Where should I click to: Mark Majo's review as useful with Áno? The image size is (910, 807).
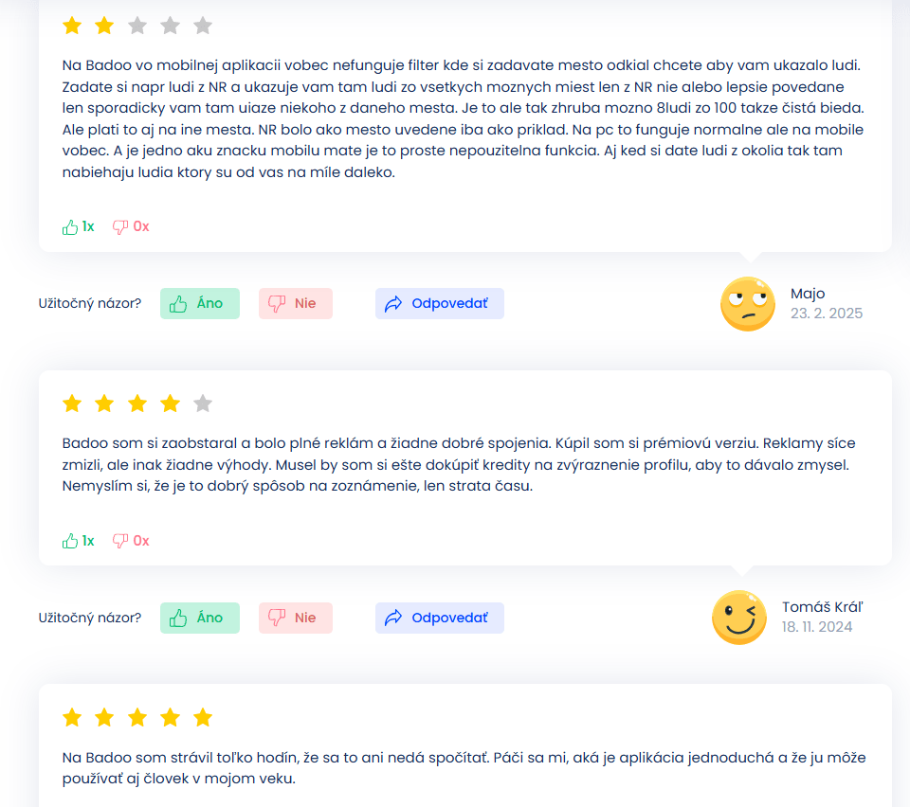(x=200, y=304)
